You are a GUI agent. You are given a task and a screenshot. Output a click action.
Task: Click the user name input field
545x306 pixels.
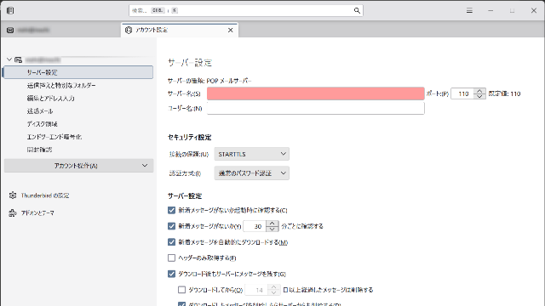tap(316, 108)
